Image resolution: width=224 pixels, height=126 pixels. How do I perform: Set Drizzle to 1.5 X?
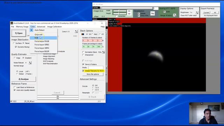[93, 87]
